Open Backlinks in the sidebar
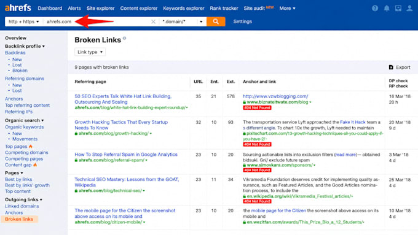 click(15, 53)
